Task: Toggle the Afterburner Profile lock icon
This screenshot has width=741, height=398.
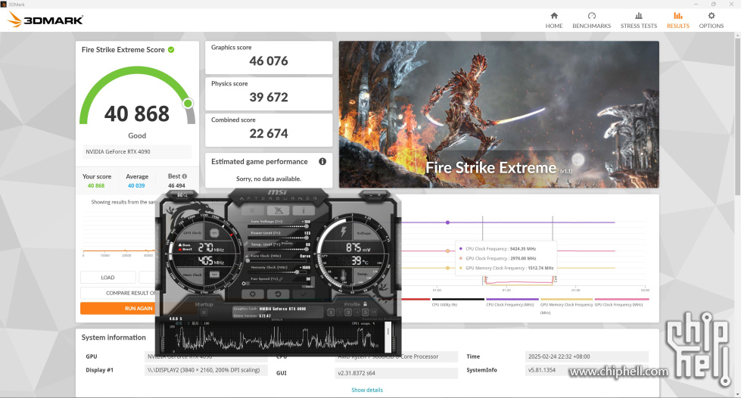Action: tap(366, 304)
